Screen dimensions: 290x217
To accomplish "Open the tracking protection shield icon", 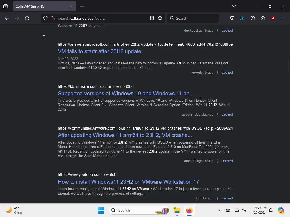I will 45,18.
